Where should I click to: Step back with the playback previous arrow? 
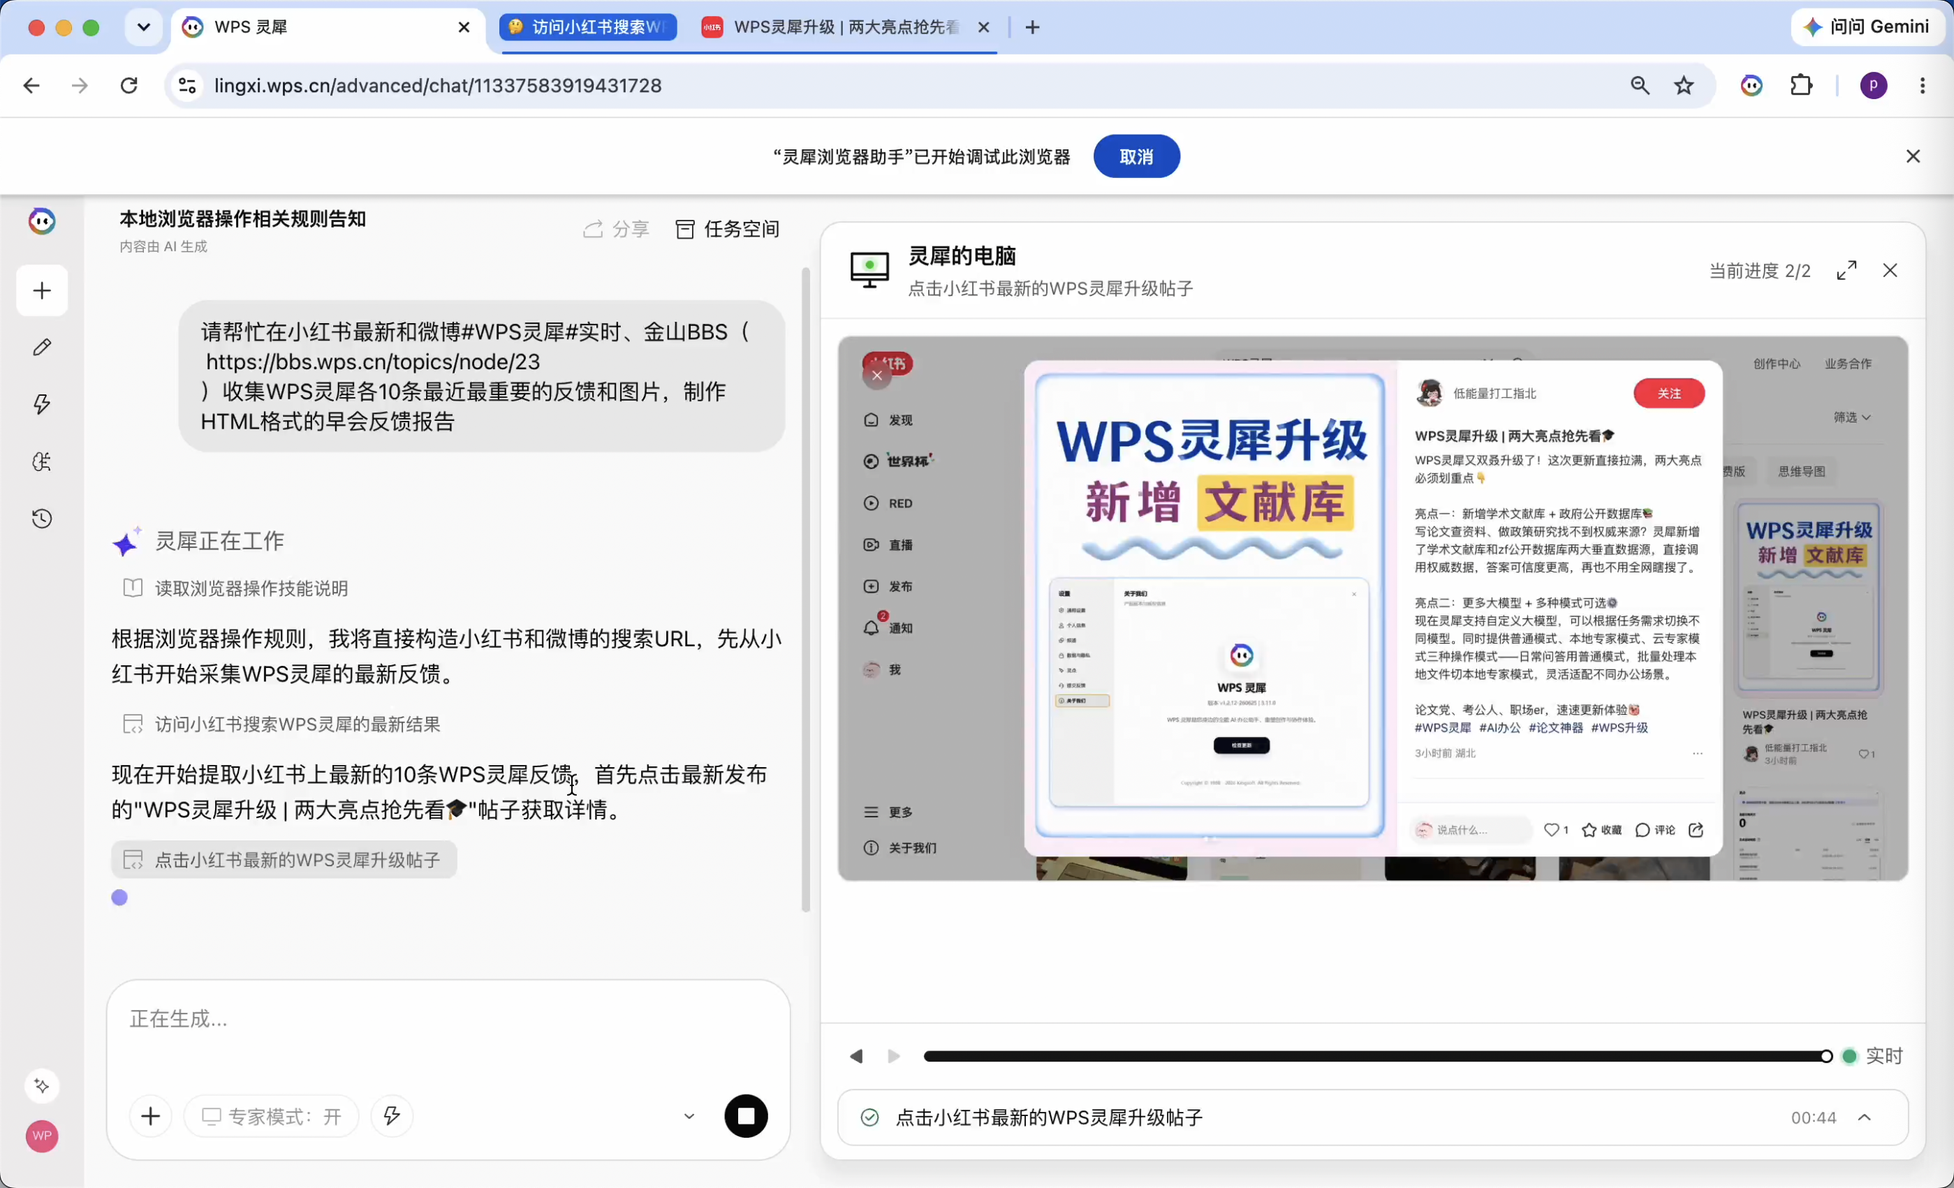coord(856,1055)
